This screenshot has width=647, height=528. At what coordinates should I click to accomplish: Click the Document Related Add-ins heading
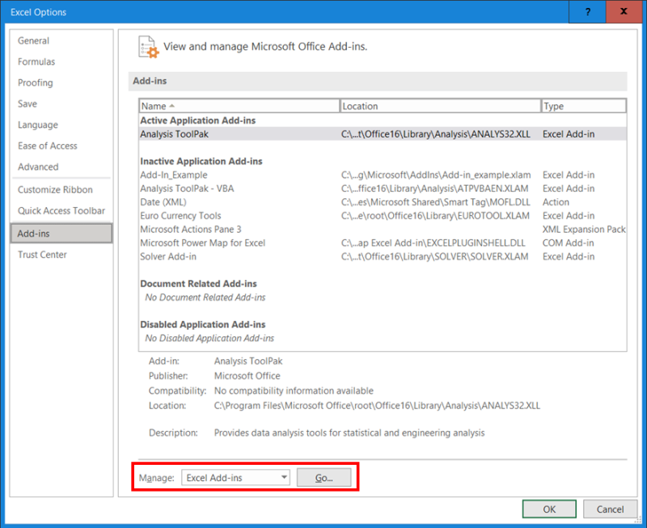[198, 284]
